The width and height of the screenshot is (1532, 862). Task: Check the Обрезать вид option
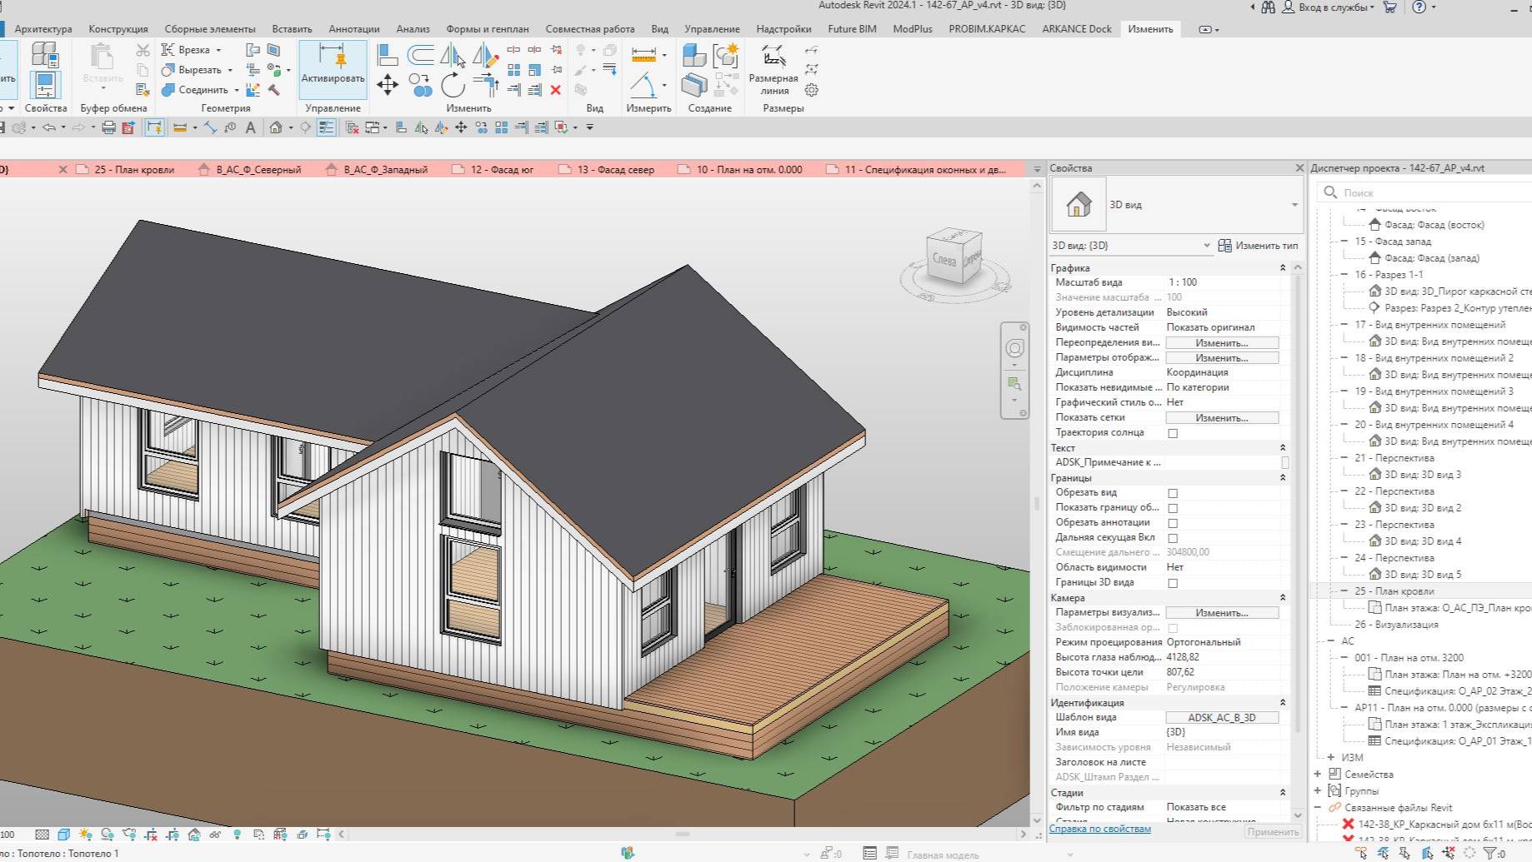(x=1174, y=492)
